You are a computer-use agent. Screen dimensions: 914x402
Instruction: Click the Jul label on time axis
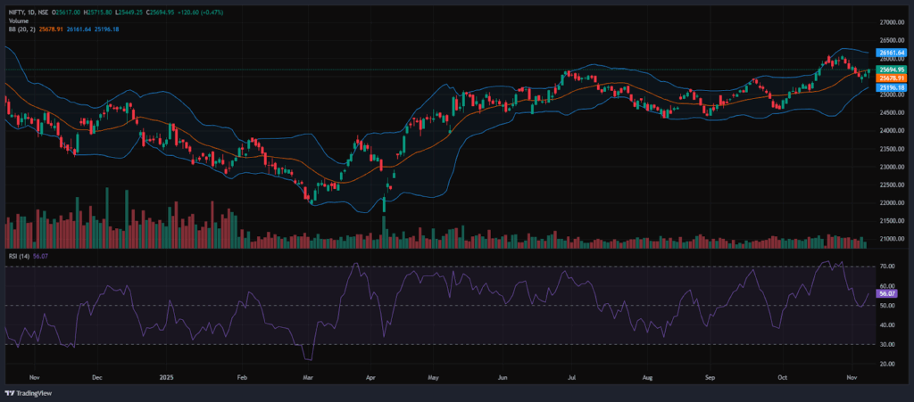(569, 377)
